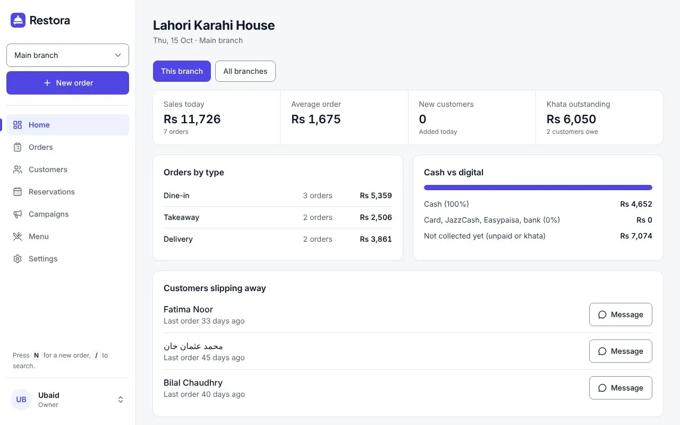Image resolution: width=680 pixels, height=425 pixels.
Task: Open the Main branch selector dropdown
Action: [67, 55]
